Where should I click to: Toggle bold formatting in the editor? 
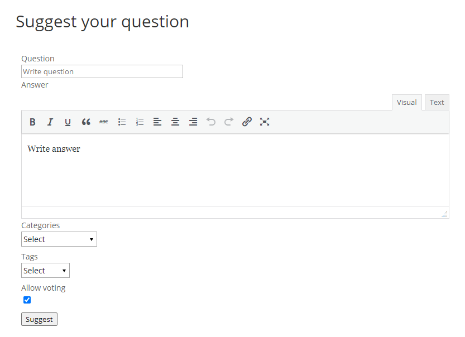pos(32,122)
